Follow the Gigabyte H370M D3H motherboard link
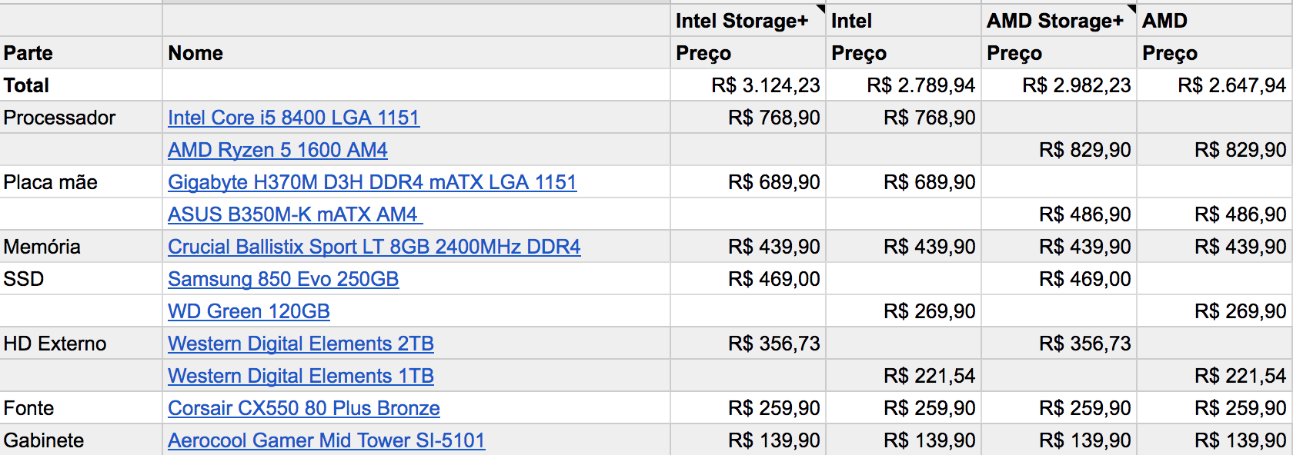 (373, 182)
